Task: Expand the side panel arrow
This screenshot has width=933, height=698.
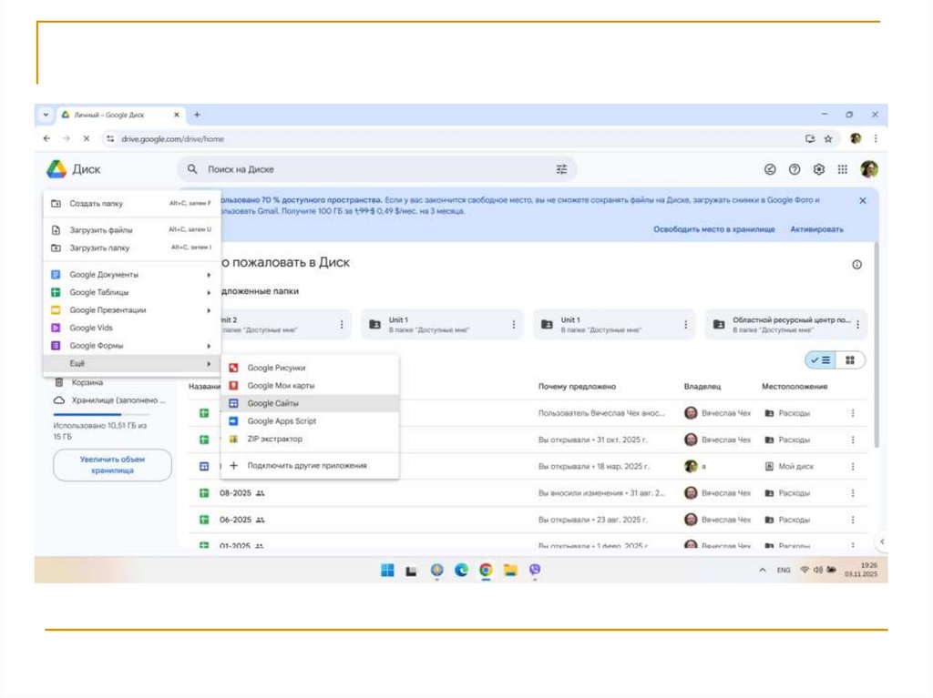Action: (x=882, y=541)
